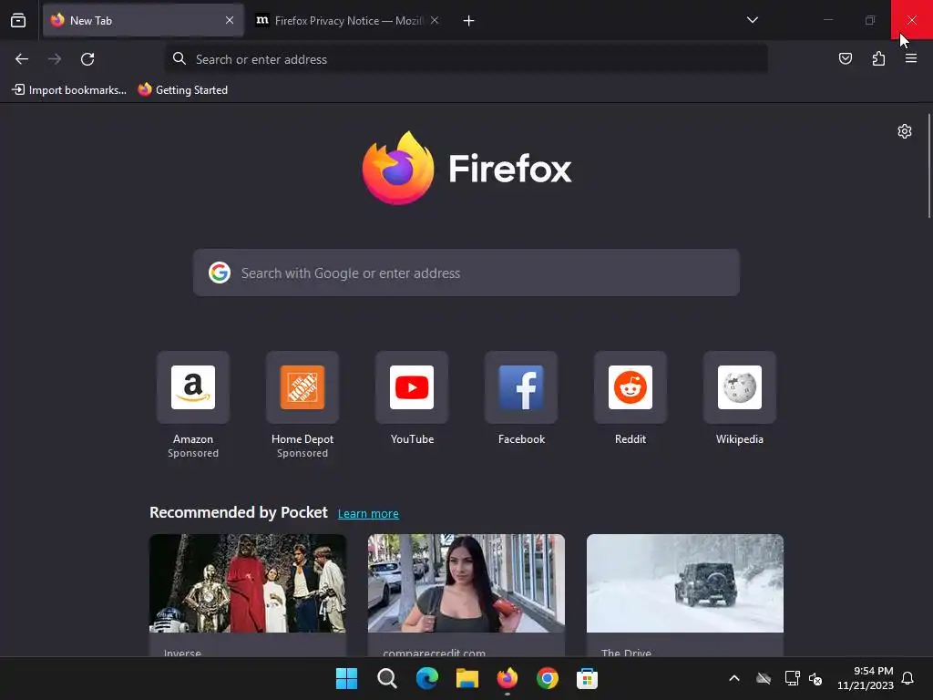Screen dimensions: 933x700
Task: Go back with the back arrow
Action: coord(22,59)
